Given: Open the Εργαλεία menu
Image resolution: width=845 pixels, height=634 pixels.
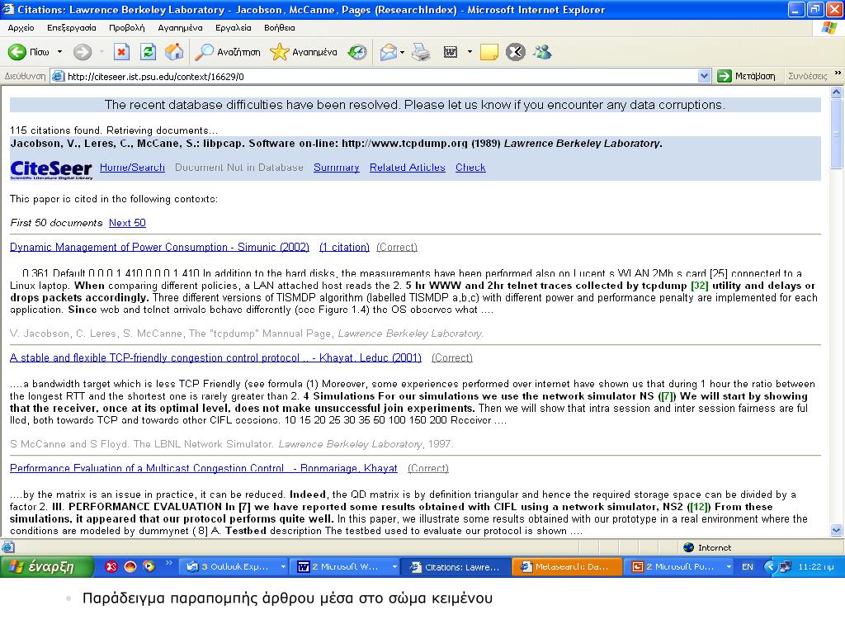Looking at the screenshot, I should point(234,27).
